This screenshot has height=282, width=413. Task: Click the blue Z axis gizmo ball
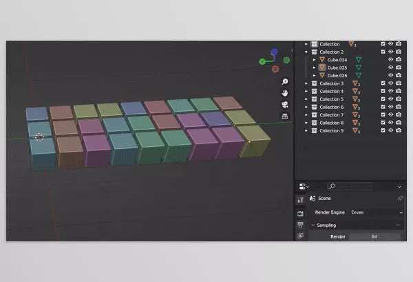click(x=274, y=52)
